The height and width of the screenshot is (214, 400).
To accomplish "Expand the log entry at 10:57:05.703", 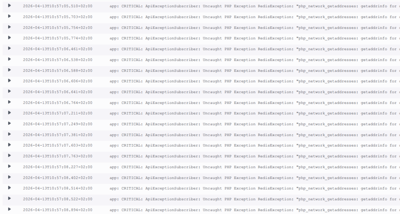I will click(9, 16).
